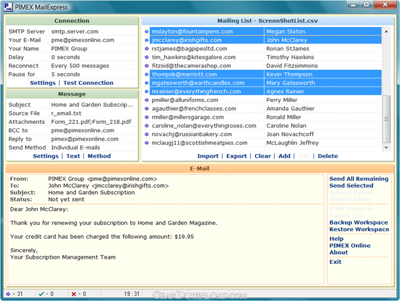The width and height of the screenshot is (400, 301).
Task: Click the mailing list scroll down arrow
Action: [x=387, y=148]
